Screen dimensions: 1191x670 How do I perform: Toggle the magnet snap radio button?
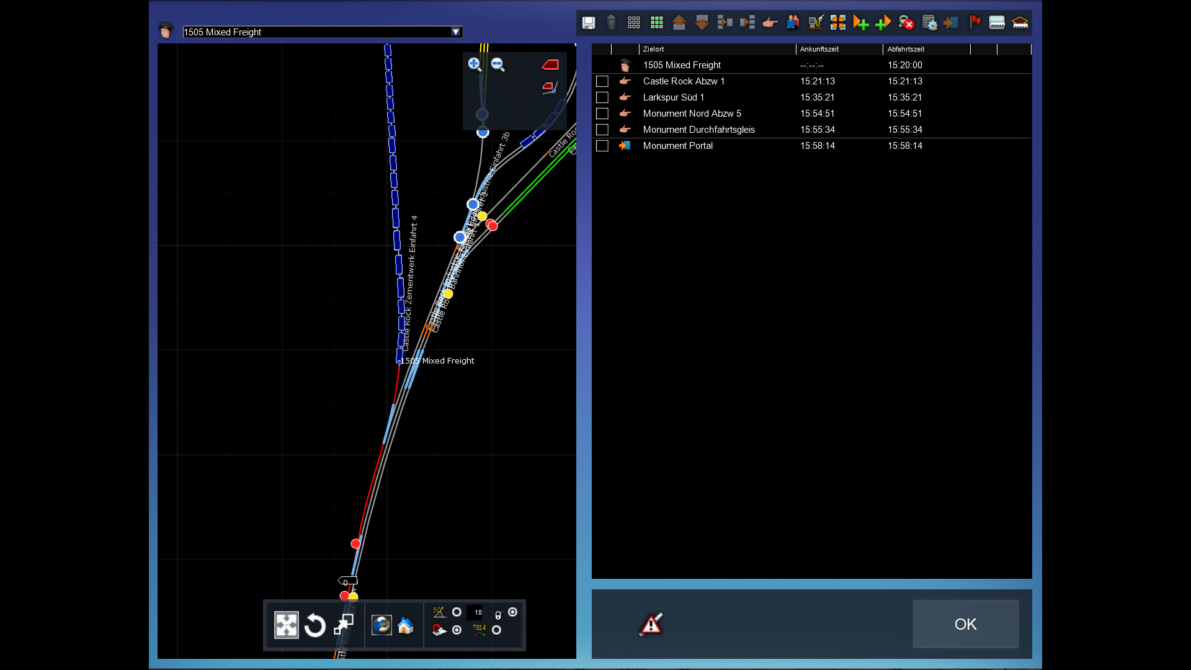(457, 630)
